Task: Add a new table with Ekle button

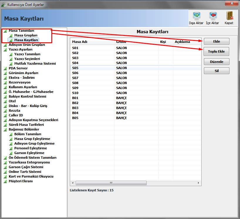Action: click(x=217, y=41)
